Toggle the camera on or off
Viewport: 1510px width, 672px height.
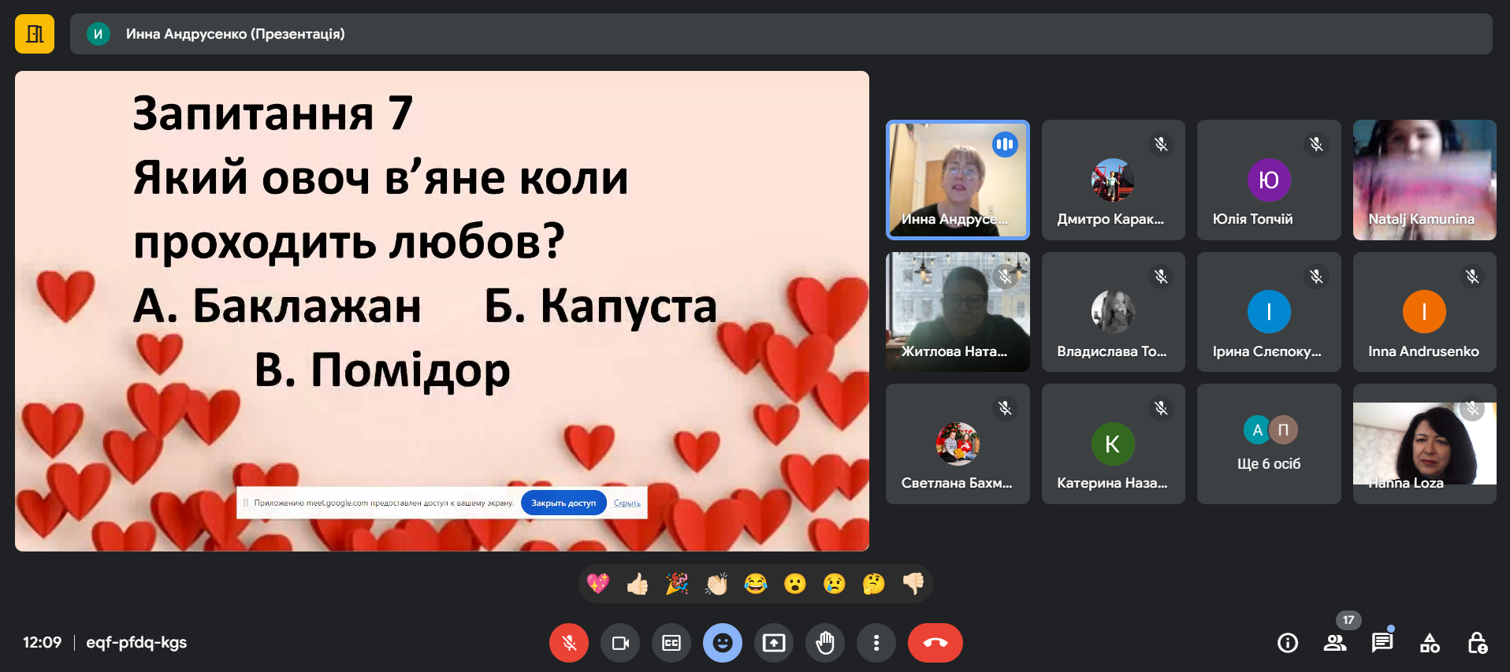[x=620, y=643]
